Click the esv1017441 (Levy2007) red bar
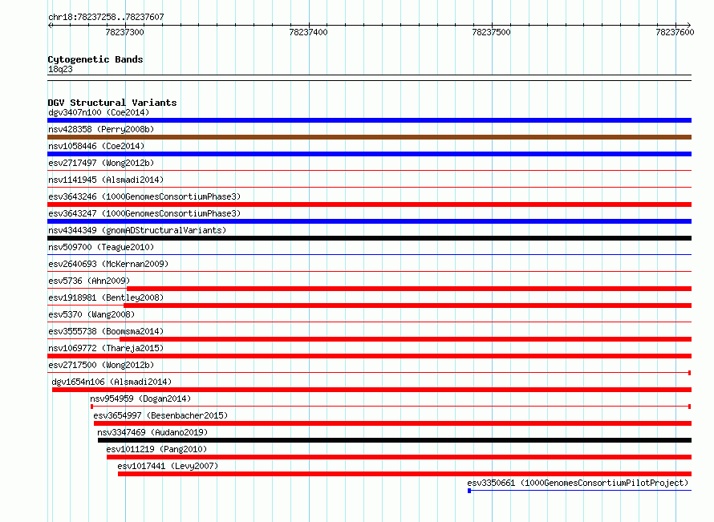The width and height of the screenshot is (714, 522). 405,474
